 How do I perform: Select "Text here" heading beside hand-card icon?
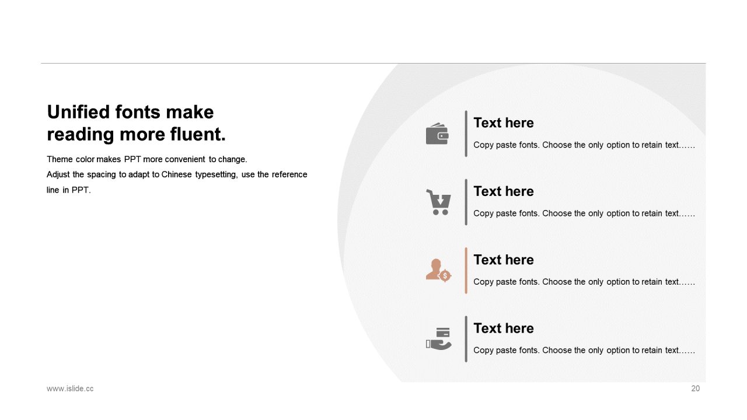tap(503, 328)
